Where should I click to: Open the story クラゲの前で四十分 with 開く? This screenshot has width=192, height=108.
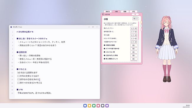point(134,49)
